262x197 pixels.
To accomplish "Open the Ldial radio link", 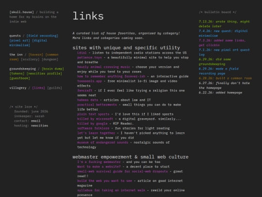I will (x=82, y=53).
